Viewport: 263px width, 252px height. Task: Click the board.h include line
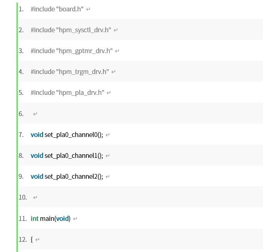pos(57,9)
